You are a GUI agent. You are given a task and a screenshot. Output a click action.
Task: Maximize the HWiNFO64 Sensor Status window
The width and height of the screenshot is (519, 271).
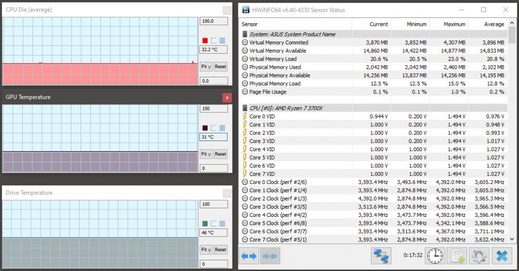click(x=484, y=10)
